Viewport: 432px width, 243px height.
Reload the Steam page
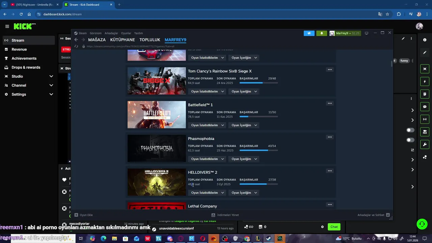pos(76,46)
